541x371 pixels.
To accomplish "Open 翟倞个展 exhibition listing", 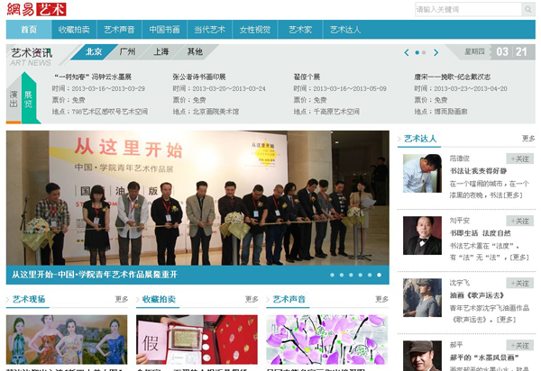I will pos(307,77).
